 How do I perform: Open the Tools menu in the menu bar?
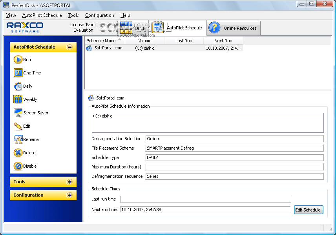click(x=73, y=15)
